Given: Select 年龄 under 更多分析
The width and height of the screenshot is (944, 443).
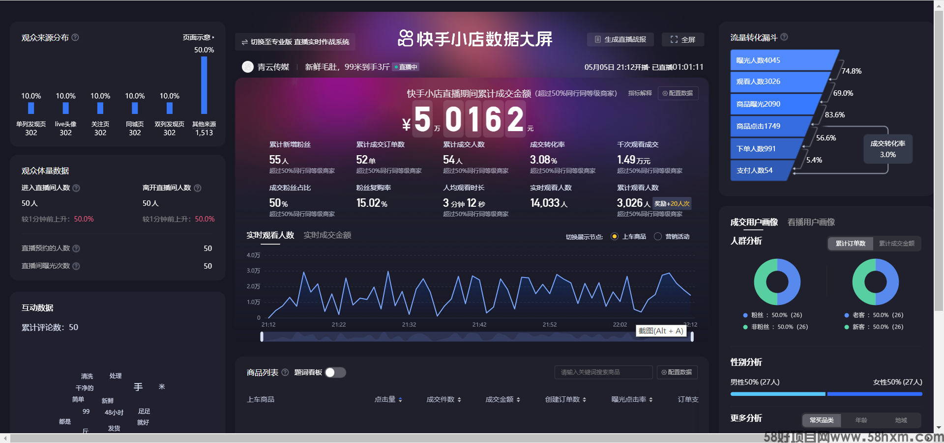Looking at the screenshot, I should tap(861, 420).
